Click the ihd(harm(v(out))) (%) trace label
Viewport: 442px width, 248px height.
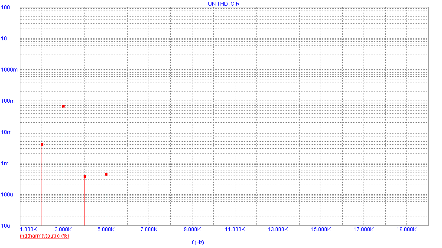tap(45, 236)
